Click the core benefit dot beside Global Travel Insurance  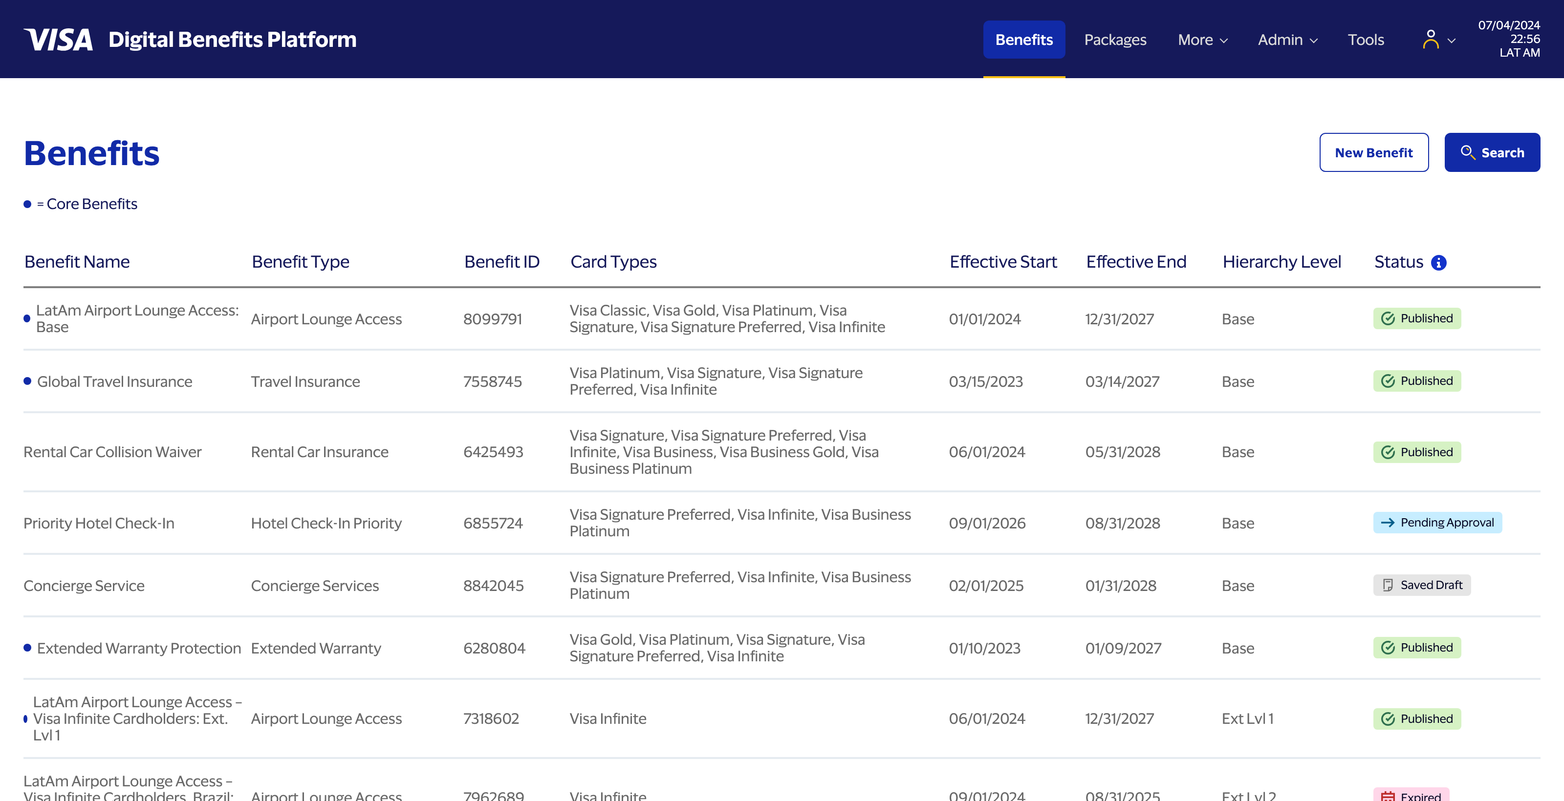coord(27,381)
